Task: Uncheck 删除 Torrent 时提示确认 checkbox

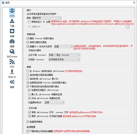Action: click(x=28, y=38)
